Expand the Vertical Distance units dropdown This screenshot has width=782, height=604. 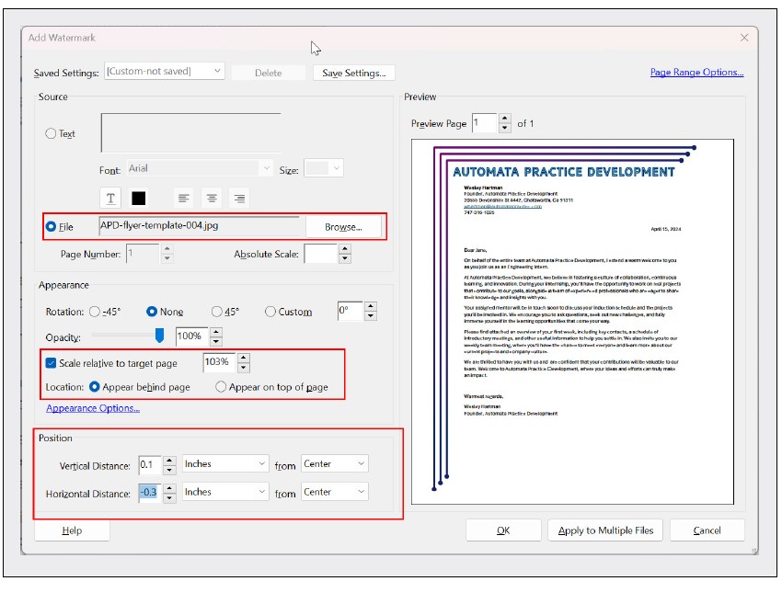(224, 464)
